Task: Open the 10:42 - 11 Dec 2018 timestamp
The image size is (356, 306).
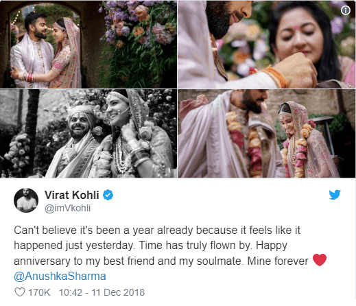Action: tap(102, 292)
